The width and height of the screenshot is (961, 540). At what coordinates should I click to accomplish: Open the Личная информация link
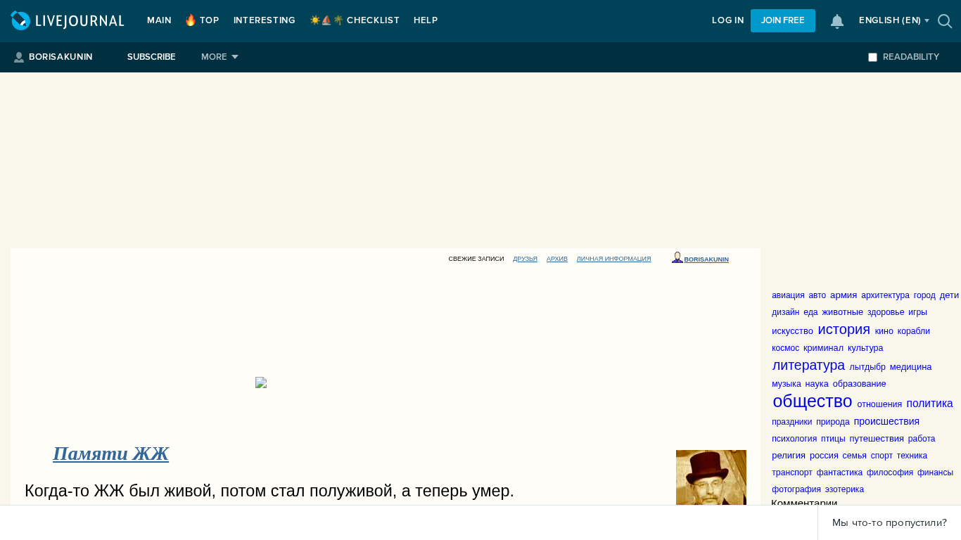tap(613, 259)
